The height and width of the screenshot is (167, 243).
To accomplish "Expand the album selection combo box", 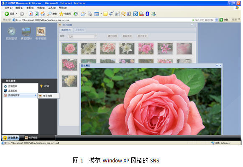I will [96, 36].
